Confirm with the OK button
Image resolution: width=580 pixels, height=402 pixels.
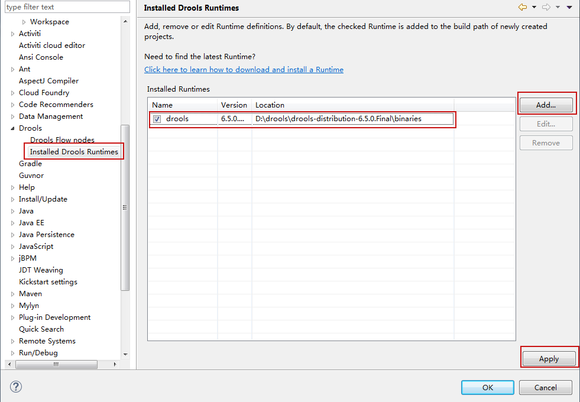pos(488,387)
